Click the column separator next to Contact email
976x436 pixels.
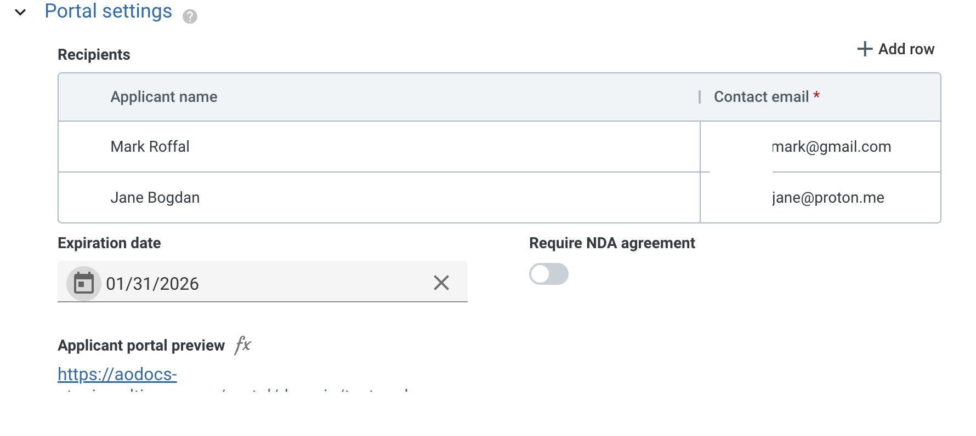click(x=700, y=97)
